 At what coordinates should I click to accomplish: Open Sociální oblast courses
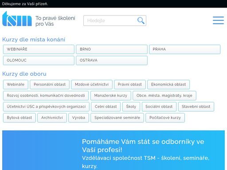(159, 107)
